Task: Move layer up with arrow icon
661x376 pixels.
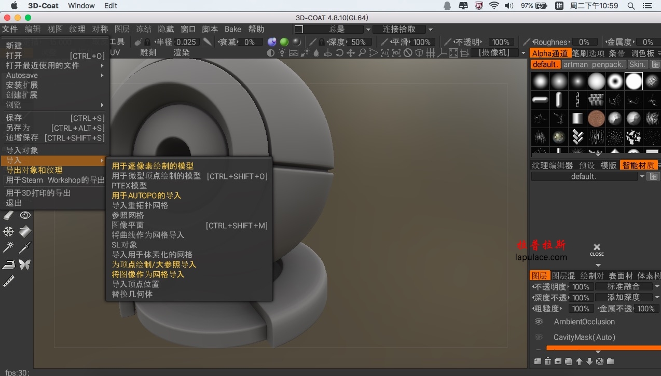Action: tap(579, 361)
